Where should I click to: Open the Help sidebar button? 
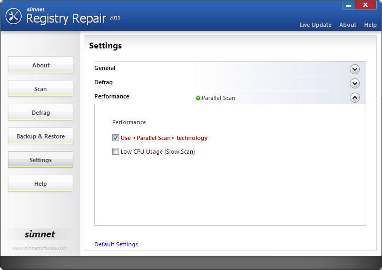[41, 184]
